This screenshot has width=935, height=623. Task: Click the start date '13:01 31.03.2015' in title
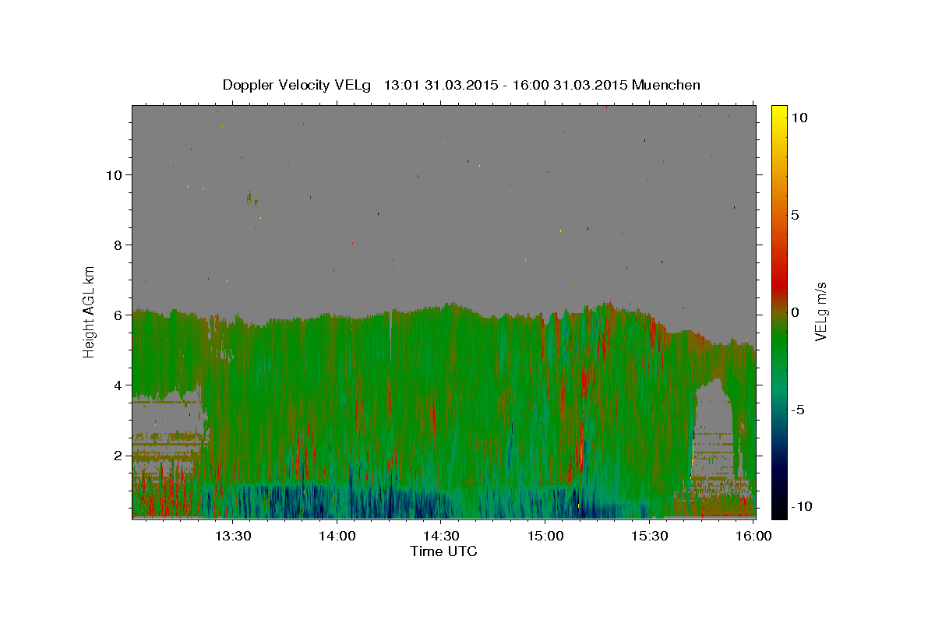click(x=440, y=85)
